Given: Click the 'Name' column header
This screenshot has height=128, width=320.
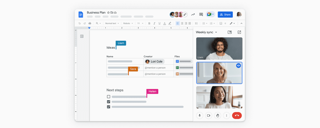Looking at the screenshot, I should point(110,56).
